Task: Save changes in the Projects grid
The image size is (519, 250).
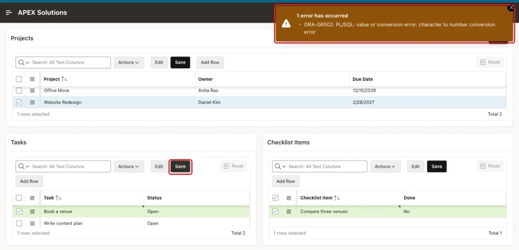Action: coord(180,63)
